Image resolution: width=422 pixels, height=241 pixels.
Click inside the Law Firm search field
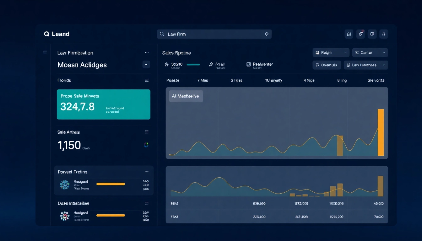pyautogui.click(x=214, y=34)
